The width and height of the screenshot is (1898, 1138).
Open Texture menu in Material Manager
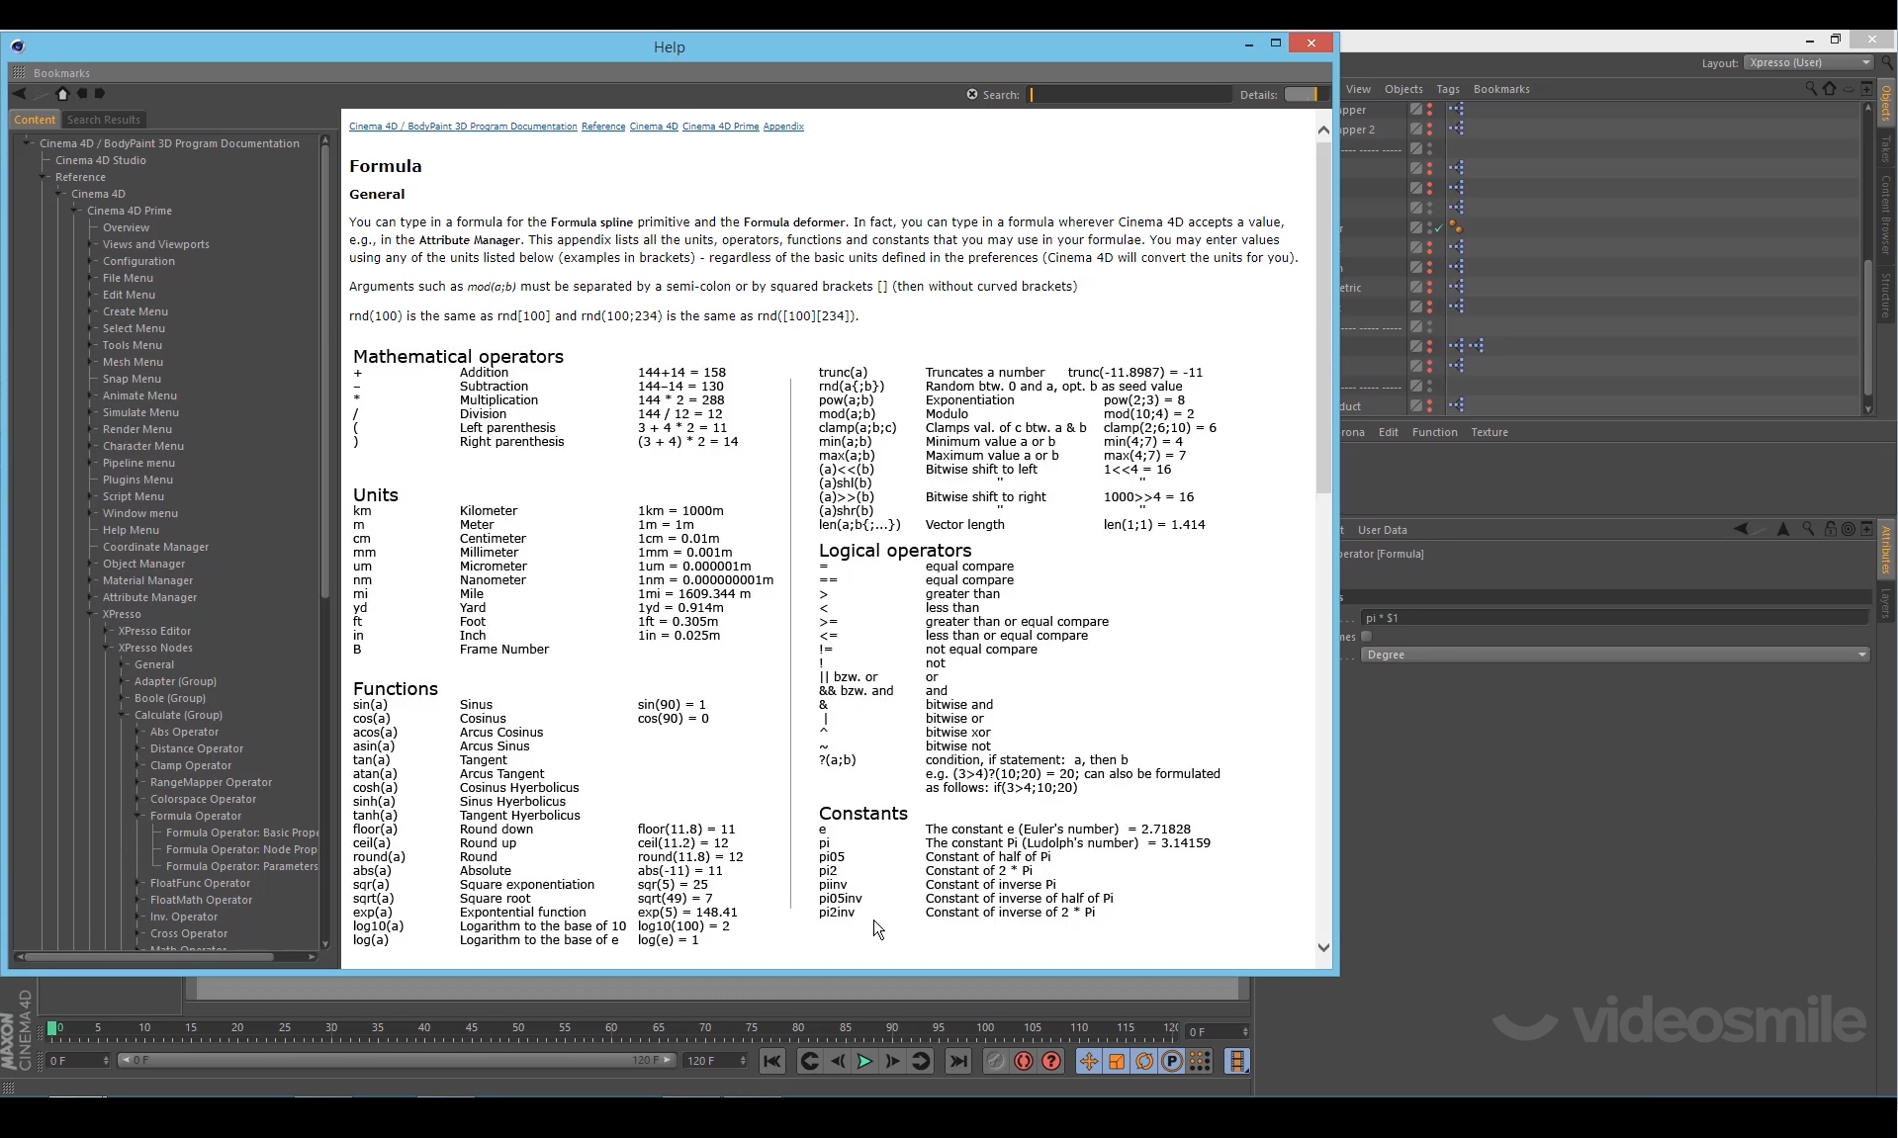pyautogui.click(x=1490, y=432)
